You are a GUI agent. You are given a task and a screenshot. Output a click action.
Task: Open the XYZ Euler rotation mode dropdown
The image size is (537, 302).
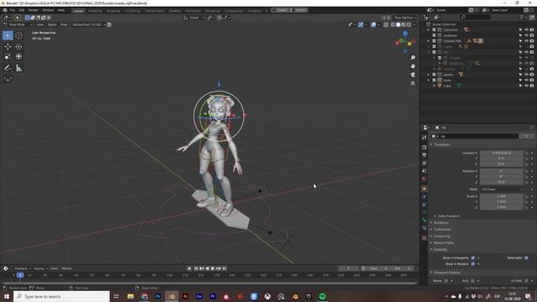pyautogui.click(x=502, y=189)
